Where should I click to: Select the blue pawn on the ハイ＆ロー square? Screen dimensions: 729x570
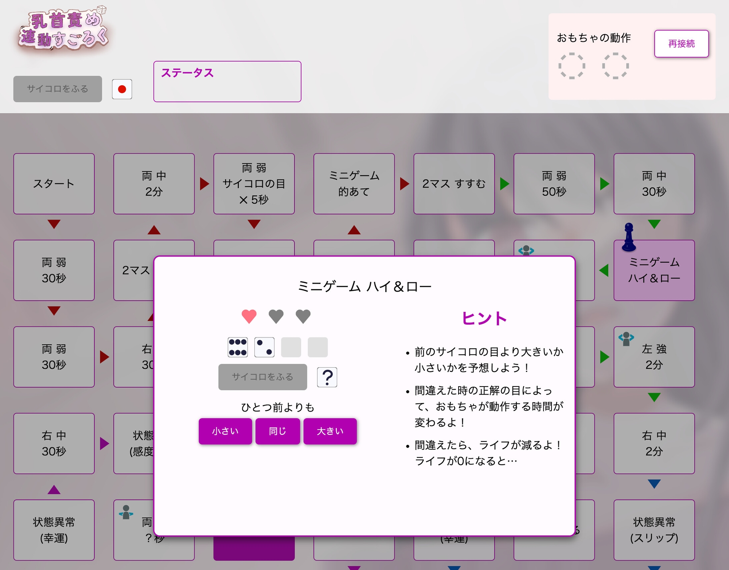click(x=629, y=237)
